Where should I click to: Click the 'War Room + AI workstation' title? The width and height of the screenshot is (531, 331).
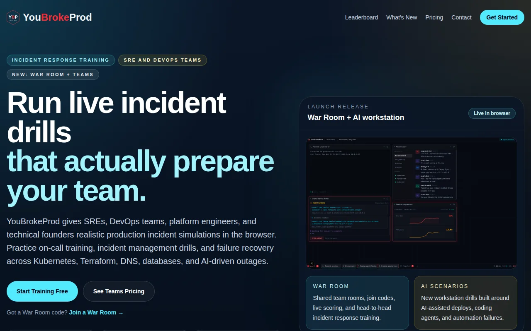click(x=356, y=118)
